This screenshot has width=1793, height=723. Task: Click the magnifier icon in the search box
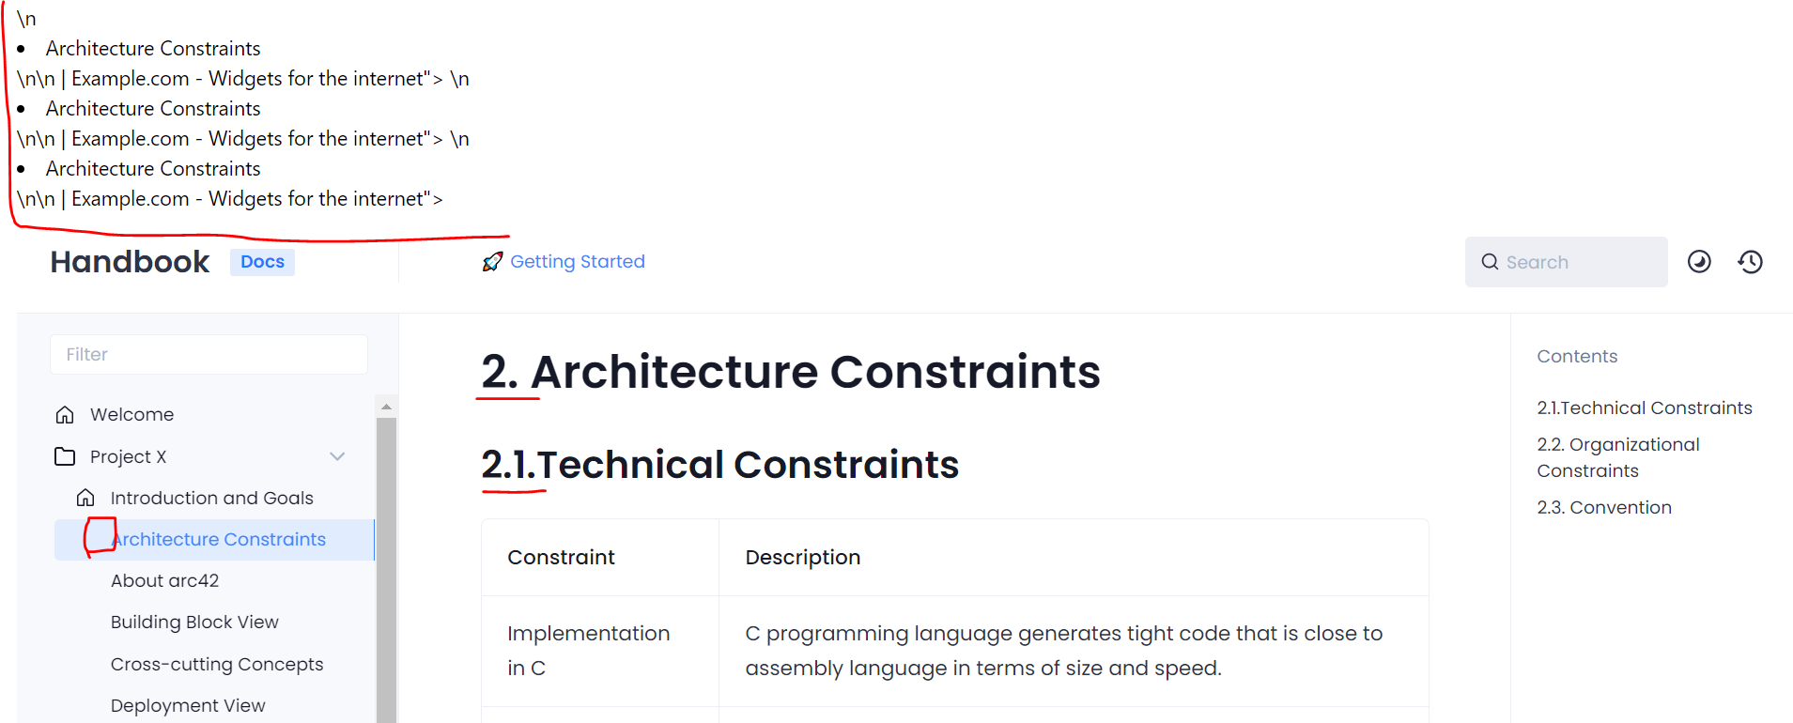pyautogui.click(x=1490, y=262)
